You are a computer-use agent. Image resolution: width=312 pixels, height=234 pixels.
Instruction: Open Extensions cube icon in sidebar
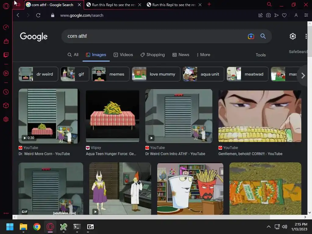6,105
